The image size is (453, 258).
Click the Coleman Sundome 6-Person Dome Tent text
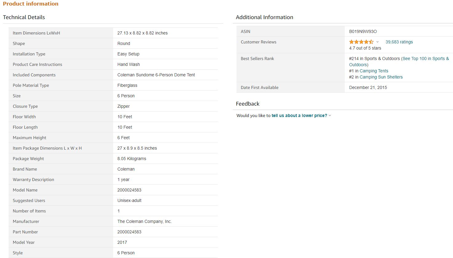[156, 75]
